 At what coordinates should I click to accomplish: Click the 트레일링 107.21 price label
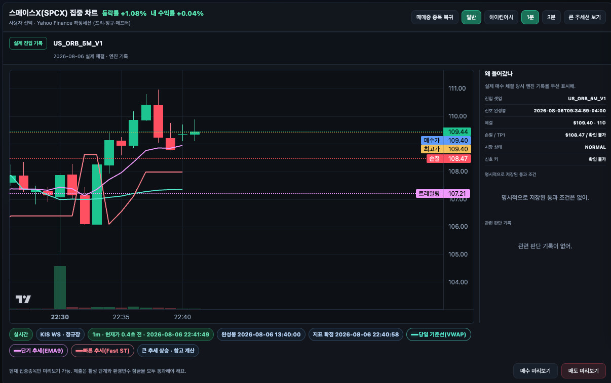(x=443, y=193)
